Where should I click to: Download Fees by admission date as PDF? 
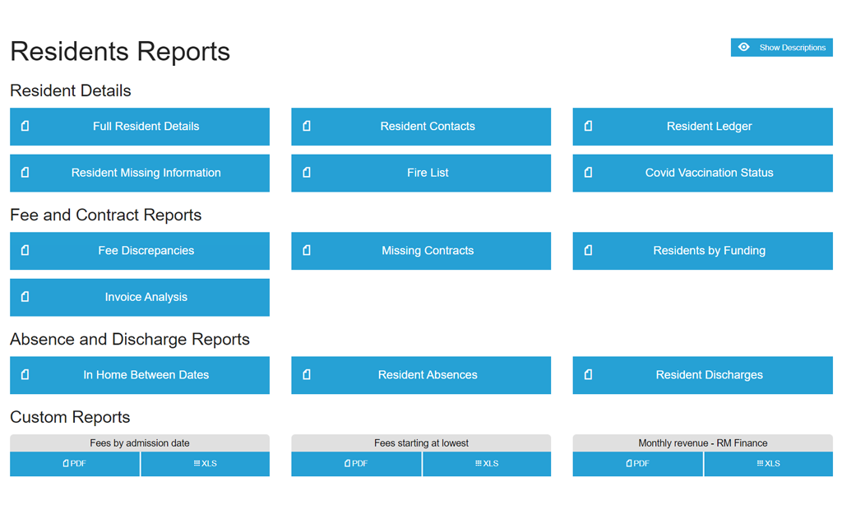[75, 463]
